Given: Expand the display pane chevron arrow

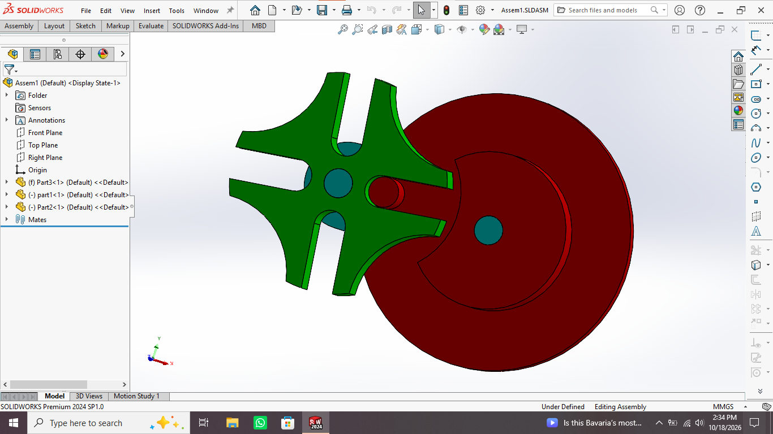Looking at the screenshot, I should click(x=123, y=54).
